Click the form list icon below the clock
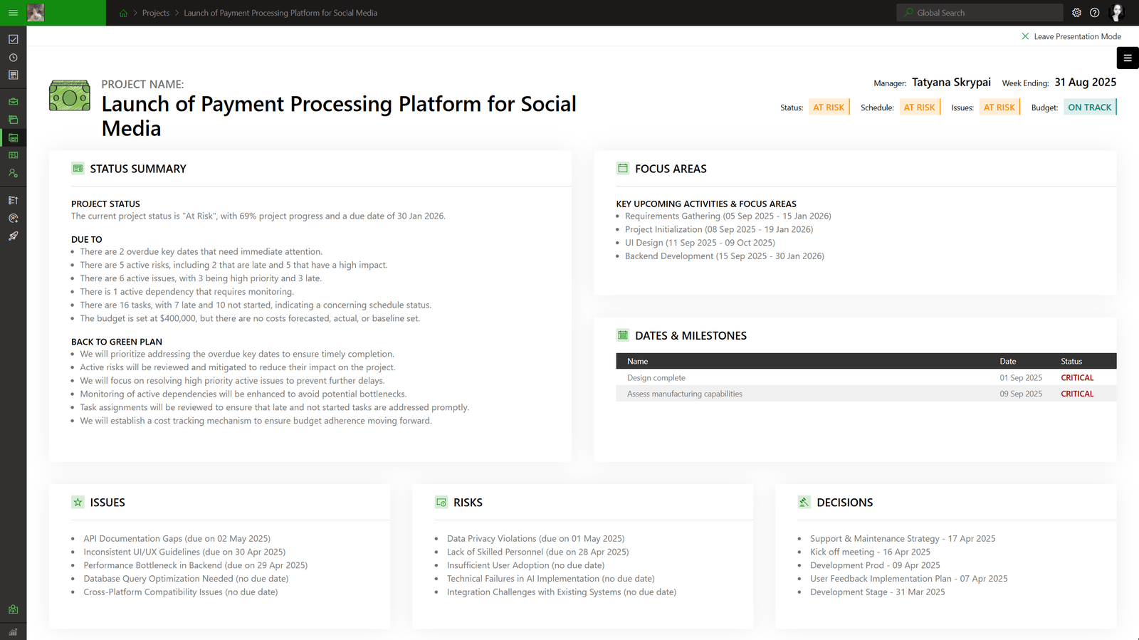 pyautogui.click(x=13, y=75)
